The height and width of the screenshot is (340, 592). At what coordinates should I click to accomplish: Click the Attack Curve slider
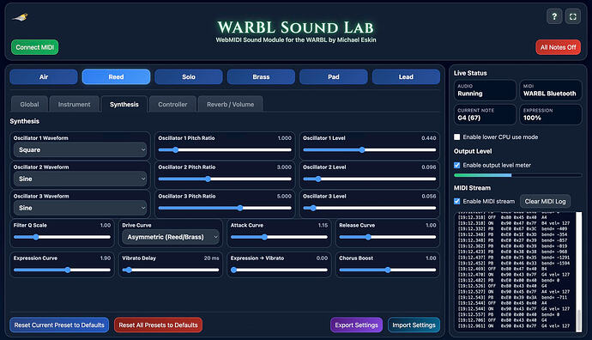pyautogui.click(x=279, y=237)
